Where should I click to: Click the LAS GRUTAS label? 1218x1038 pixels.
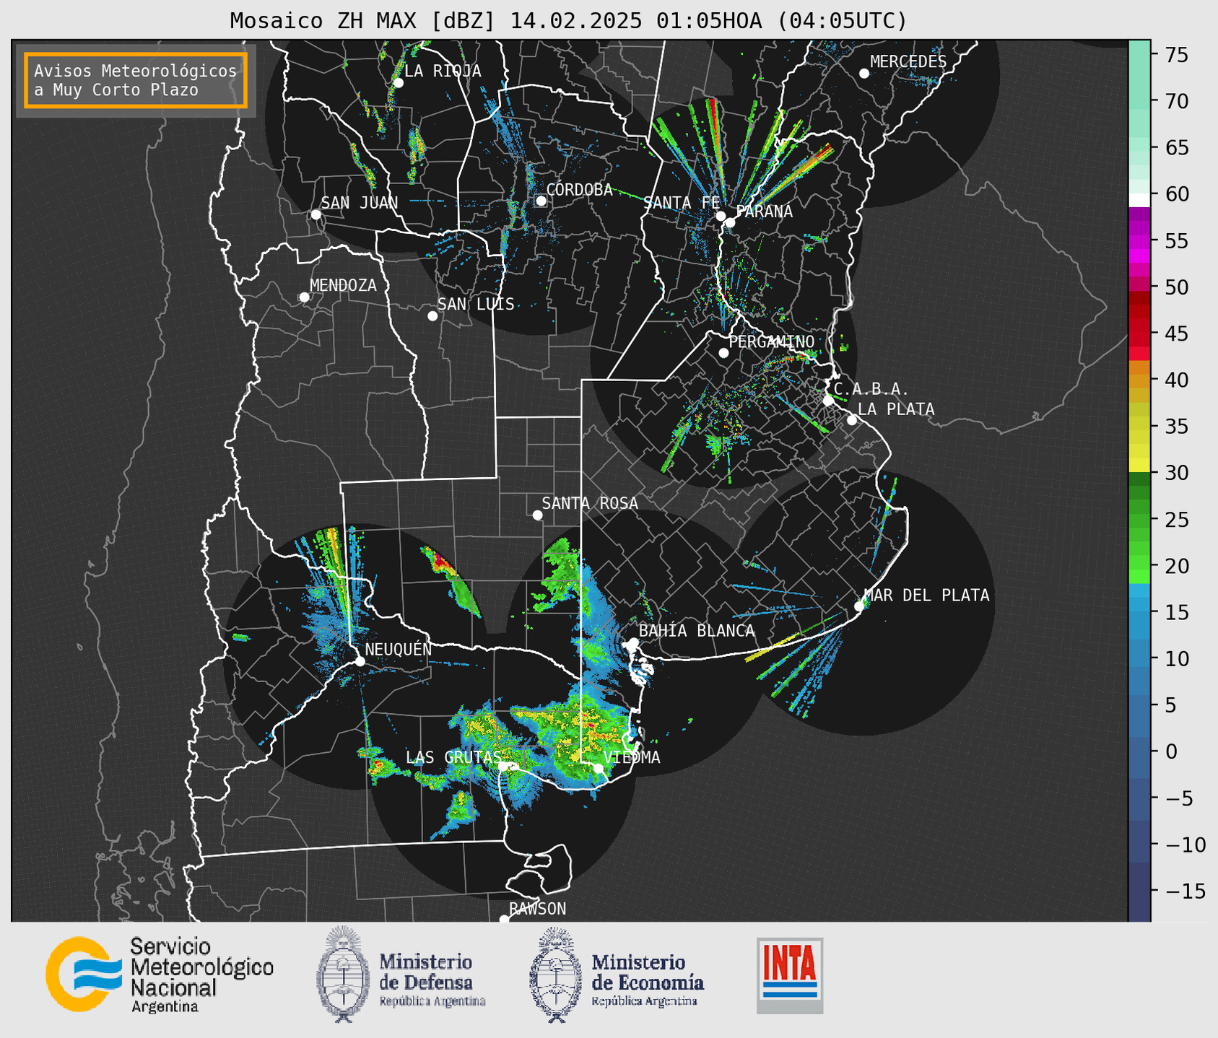(x=453, y=757)
